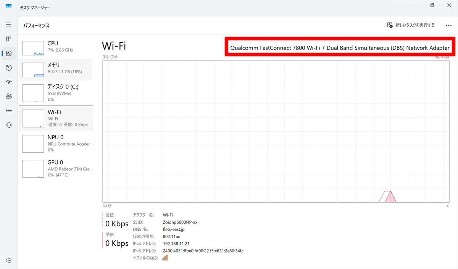This screenshot has width=458, height=269.
Task: Click the signal strength bars icon
Action: click(165, 258)
